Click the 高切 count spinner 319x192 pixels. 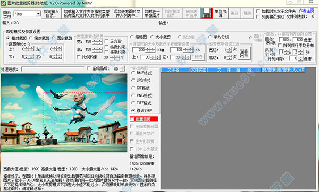pyautogui.click(x=229, y=58)
